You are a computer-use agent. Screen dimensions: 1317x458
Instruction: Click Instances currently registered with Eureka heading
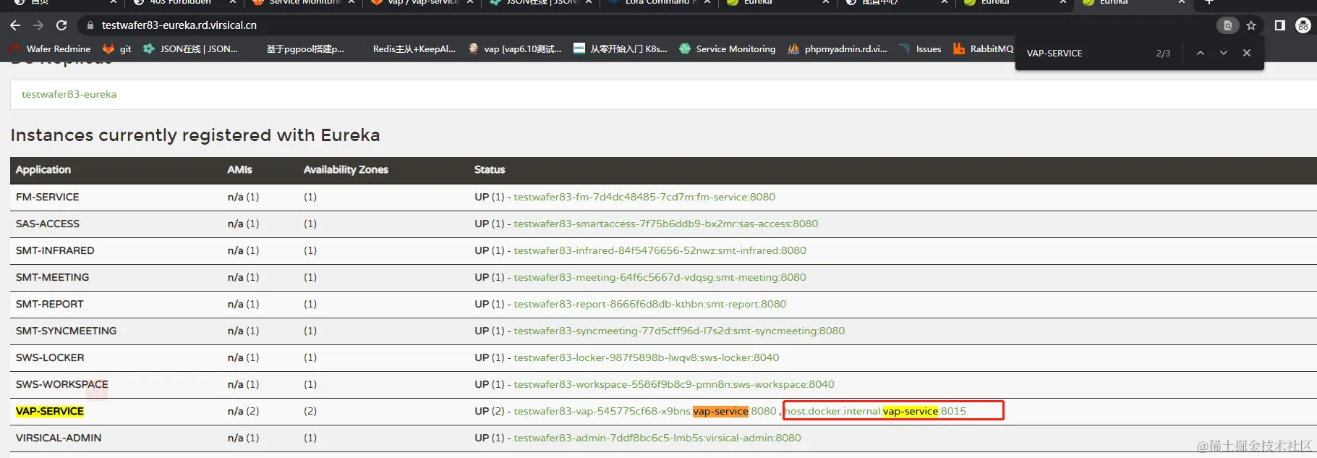(x=195, y=135)
